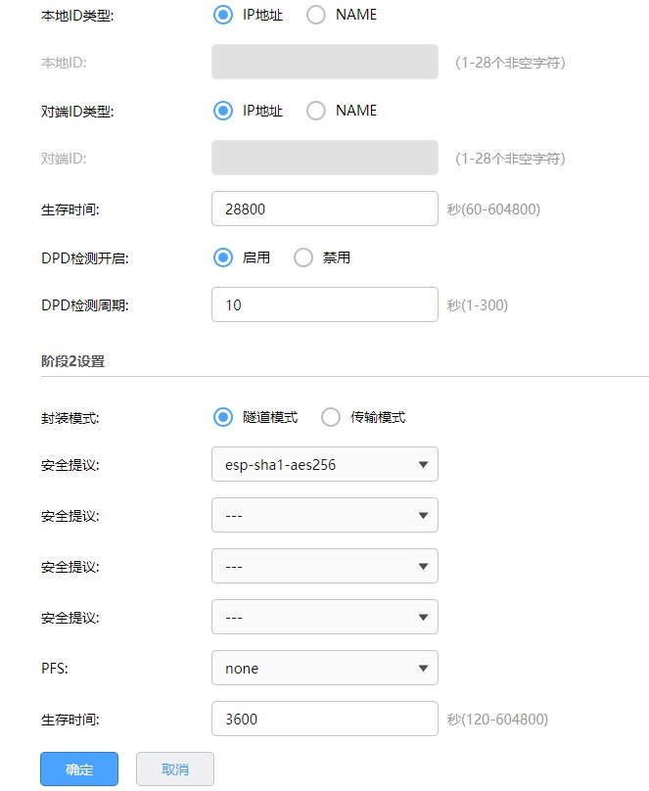Expand the second 安全提议 dropdown
Screen dimensions: 649x791
[324, 515]
